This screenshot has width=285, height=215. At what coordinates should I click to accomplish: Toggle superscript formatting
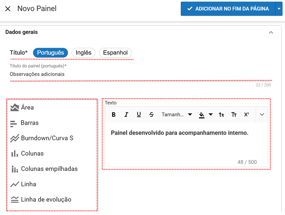(x=247, y=115)
